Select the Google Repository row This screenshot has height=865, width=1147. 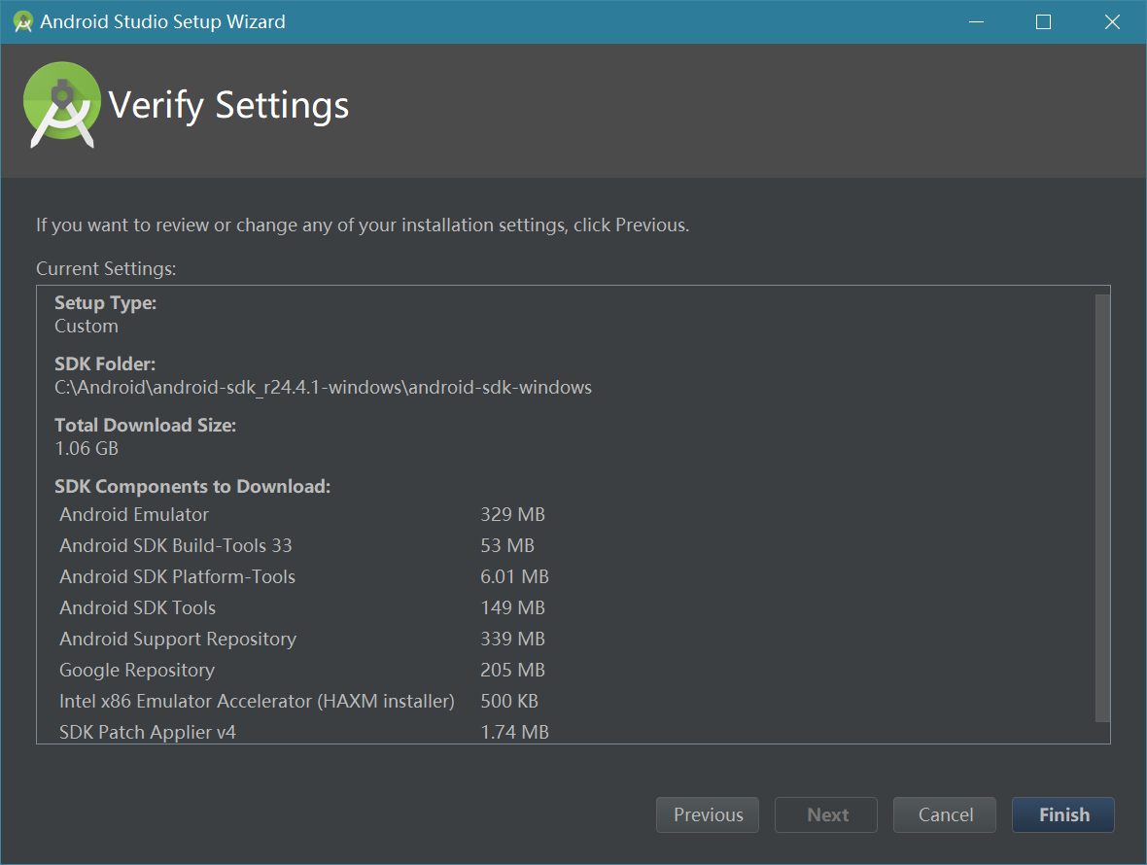[137, 670]
